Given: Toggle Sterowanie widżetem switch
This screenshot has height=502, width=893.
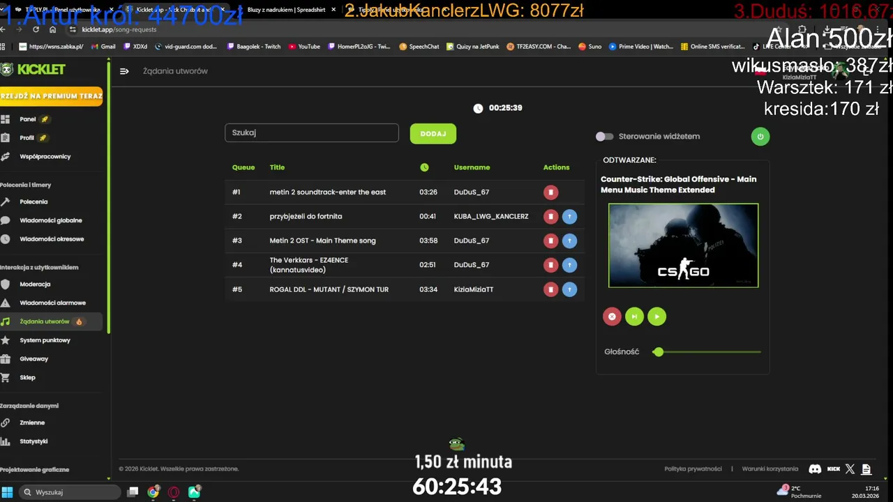Looking at the screenshot, I should pyautogui.click(x=604, y=137).
